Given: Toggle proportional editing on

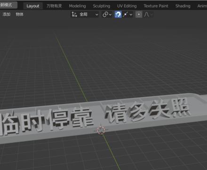Looking at the screenshot, I should [139, 15].
